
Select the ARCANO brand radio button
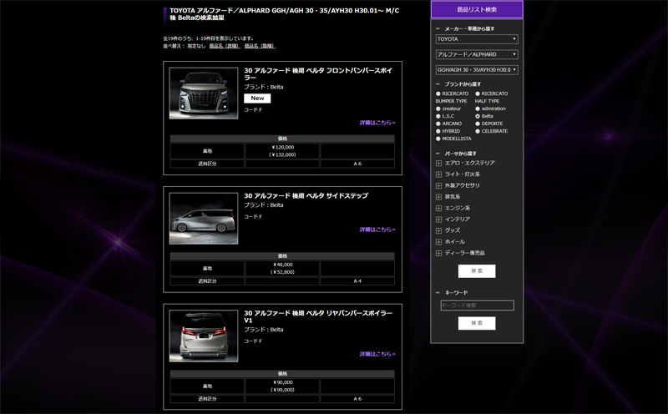(438, 124)
